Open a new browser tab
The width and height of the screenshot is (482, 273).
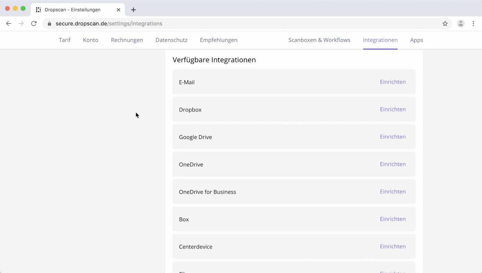pos(133,10)
